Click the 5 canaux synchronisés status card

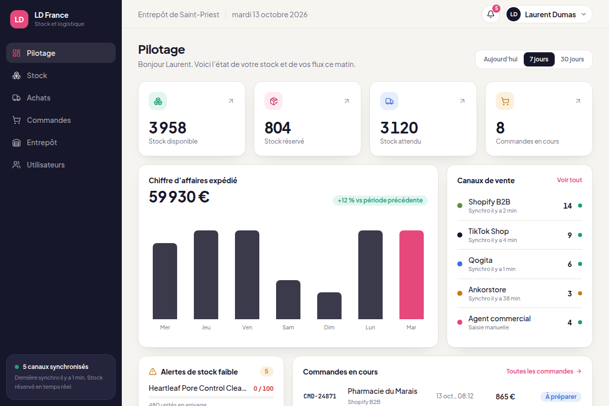pos(61,377)
